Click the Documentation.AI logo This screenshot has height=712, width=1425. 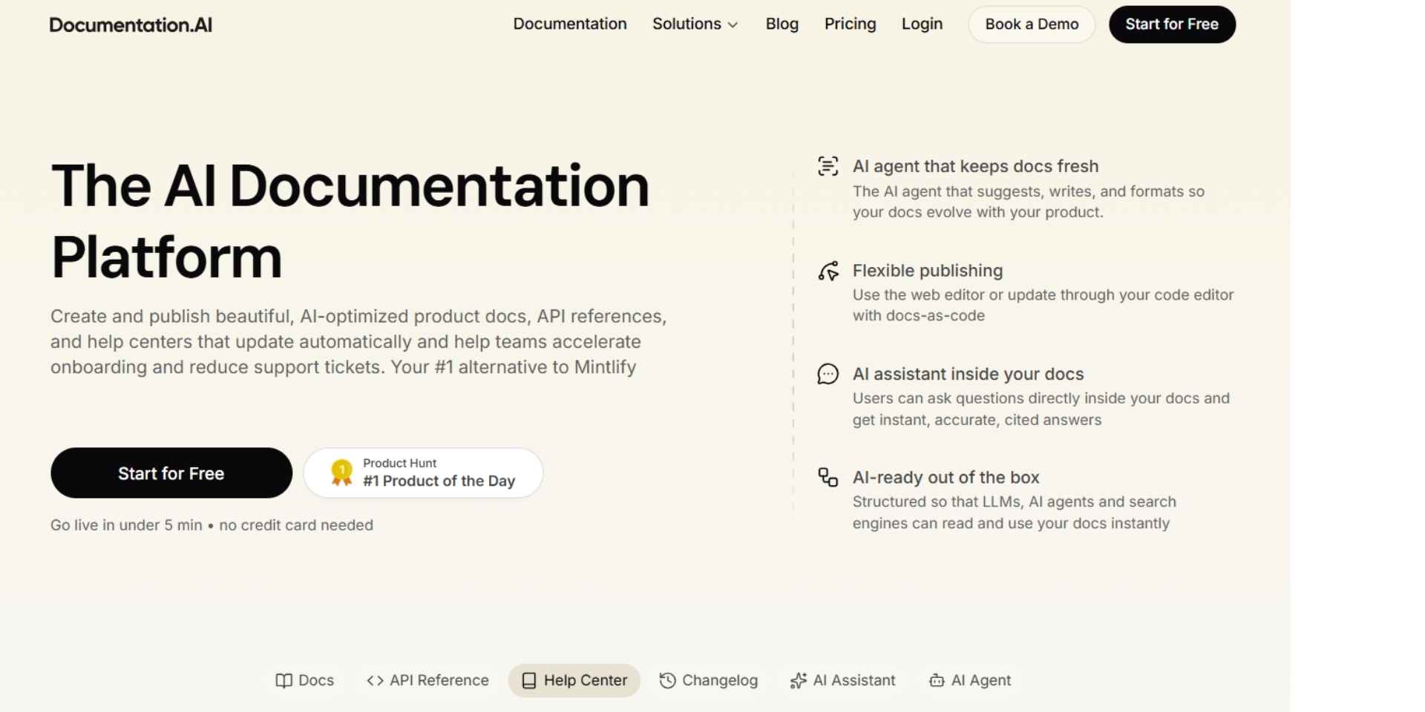[x=131, y=24]
